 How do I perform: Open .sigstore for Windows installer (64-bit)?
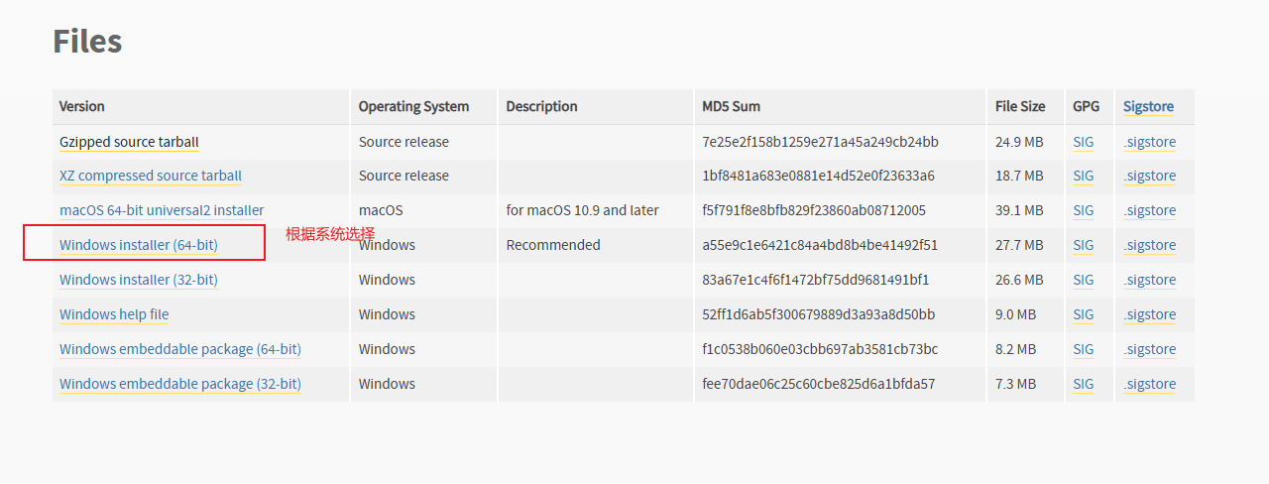[x=1150, y=245]
